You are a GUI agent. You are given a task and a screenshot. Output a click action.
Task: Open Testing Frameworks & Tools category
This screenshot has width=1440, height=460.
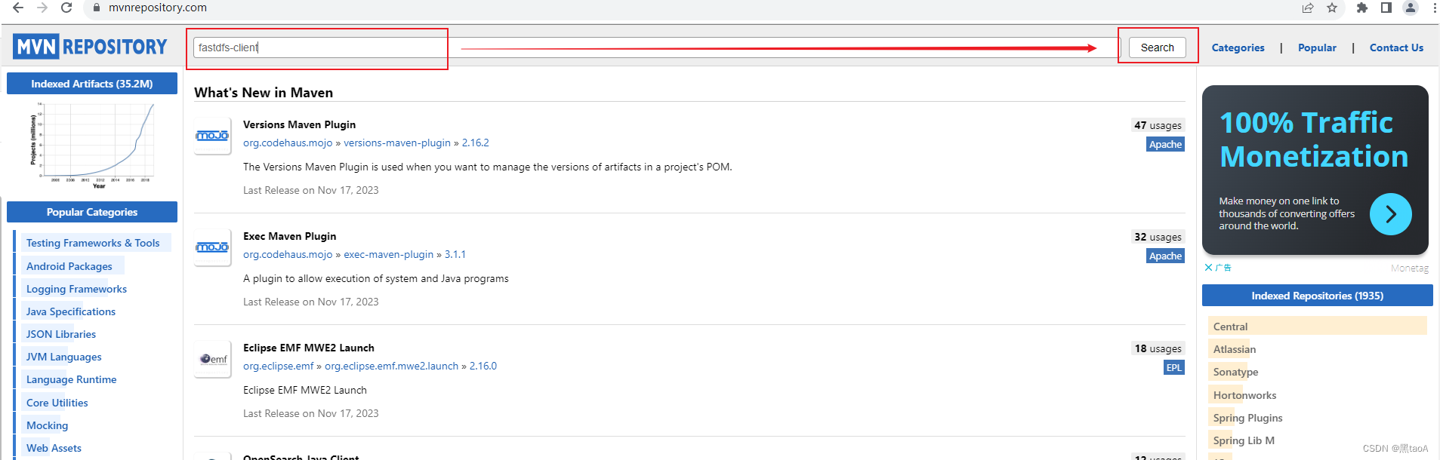pos(93,243)
